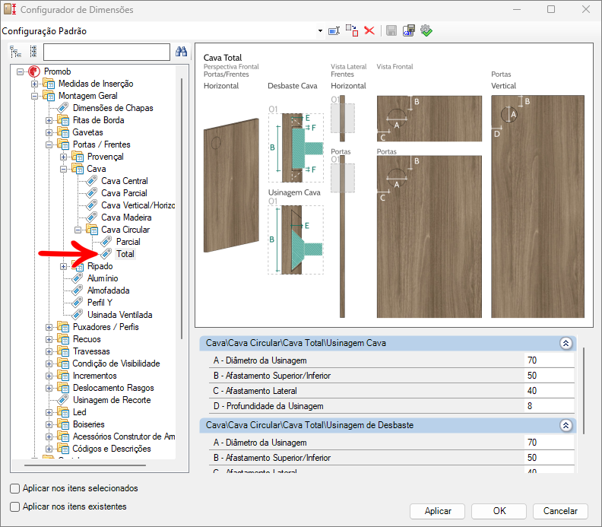Click the red X delete configuration icon
This screenshot has width=602, height=527.
click(369, 30)
